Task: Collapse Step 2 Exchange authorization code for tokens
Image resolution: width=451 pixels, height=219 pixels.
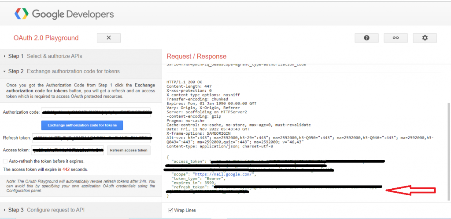Action: click(81, 72)
